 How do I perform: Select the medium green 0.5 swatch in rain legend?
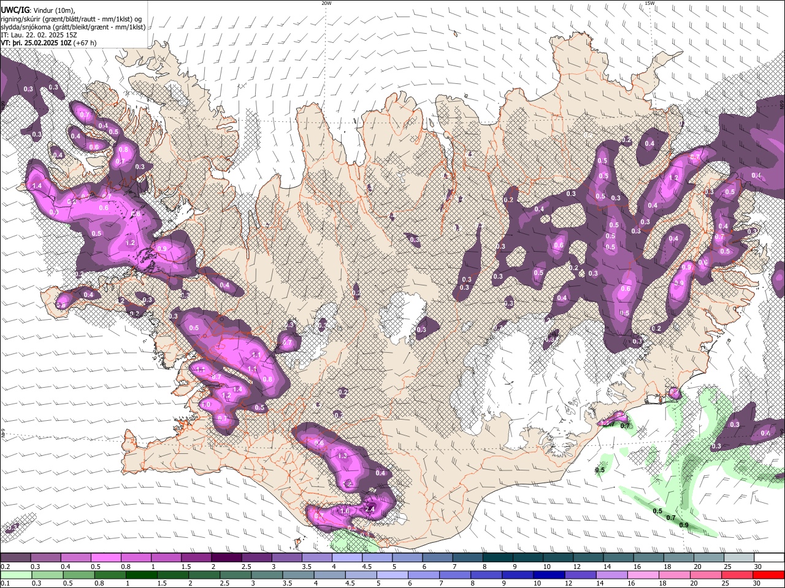pyautogui.click(x=78, y=575)
